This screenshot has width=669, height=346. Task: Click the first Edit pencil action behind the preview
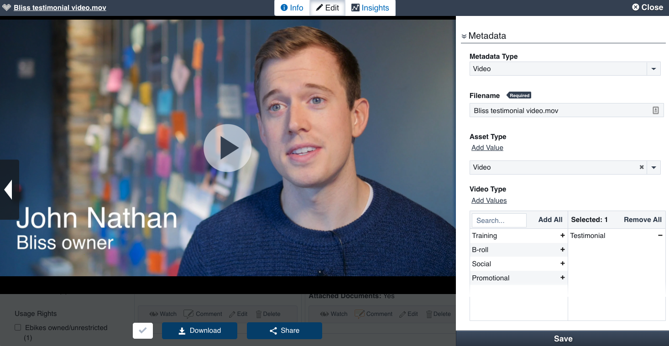click(x=238, y=314)
